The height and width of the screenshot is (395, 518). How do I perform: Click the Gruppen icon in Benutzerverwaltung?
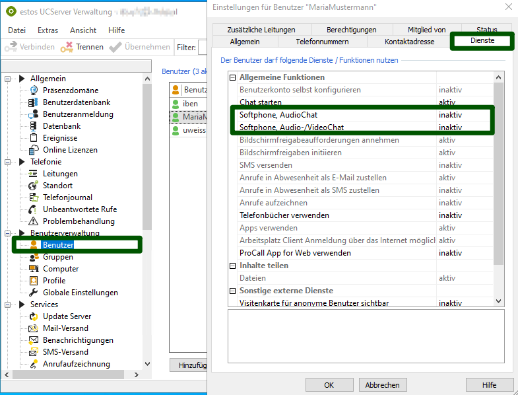click(x=33, y=257)
